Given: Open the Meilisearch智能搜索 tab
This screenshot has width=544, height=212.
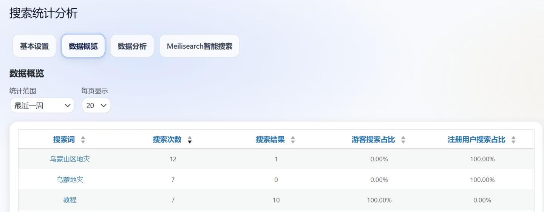Looking at the screenshot, I should pos(199,46).
